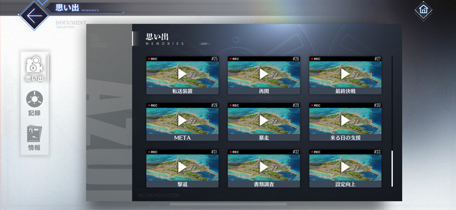
Task: Click the #33 number label
Action: coord(378,152)
